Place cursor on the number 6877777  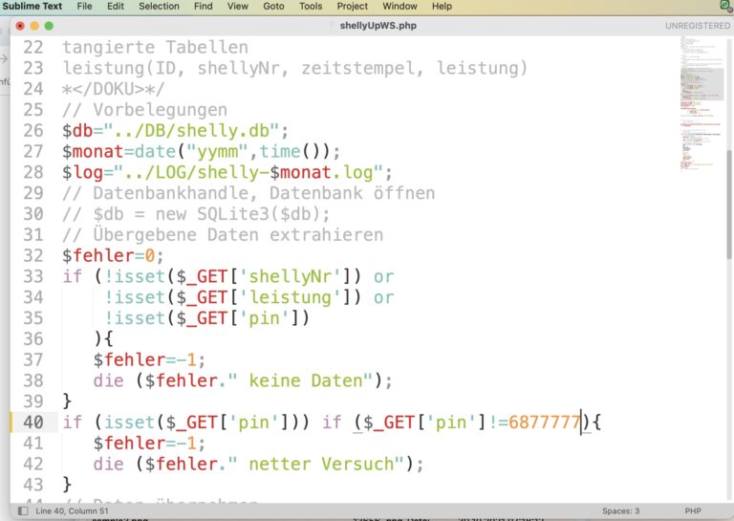coord(544,422)
